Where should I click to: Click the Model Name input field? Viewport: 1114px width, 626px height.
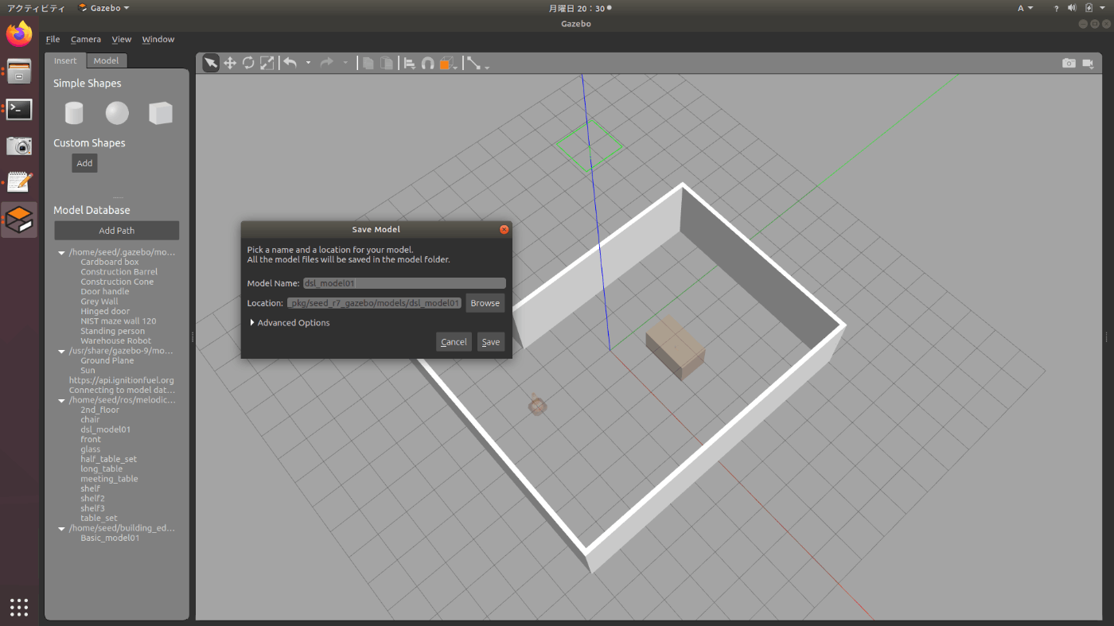pos(404,283)
